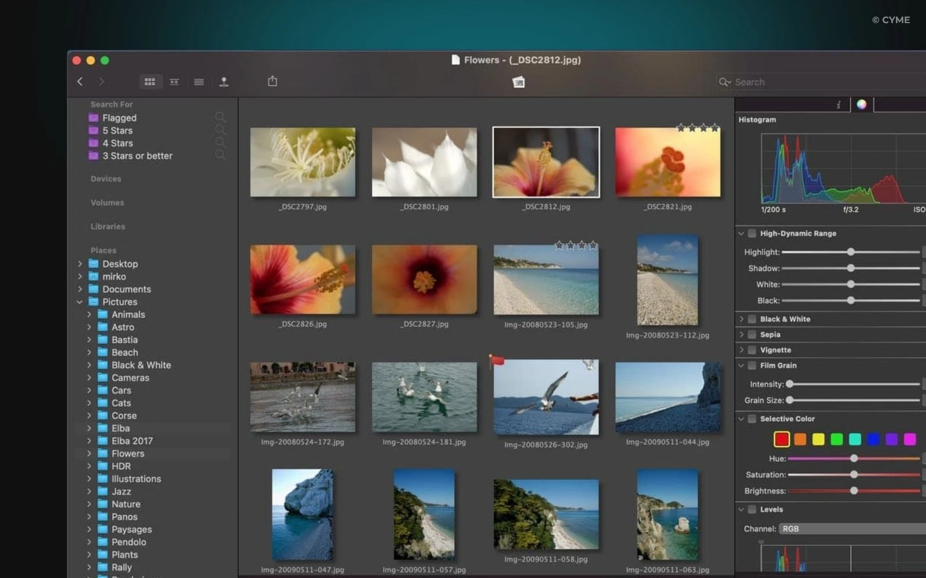The image size is (926, 578).
Task: Pick the green selective color swatch
Action: point(836,439)
